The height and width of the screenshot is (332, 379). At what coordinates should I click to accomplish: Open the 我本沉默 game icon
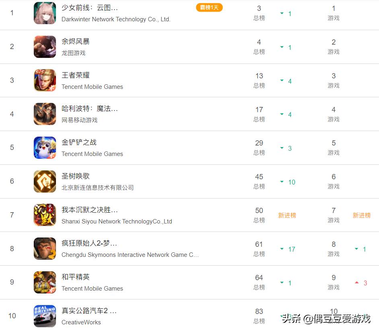45,215
